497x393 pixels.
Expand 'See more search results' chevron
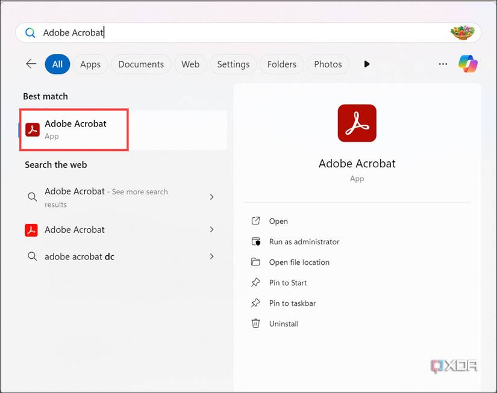coord(211,197)
